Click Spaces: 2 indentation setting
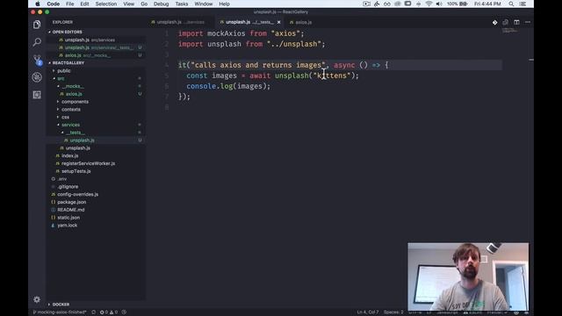The image size is (562, 316). coord(393,312)
